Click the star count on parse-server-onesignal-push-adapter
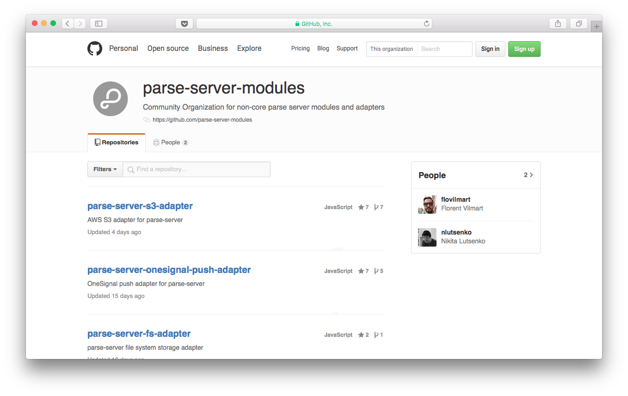The width and height of the screenshot is (628, 396). click(363, 271)
